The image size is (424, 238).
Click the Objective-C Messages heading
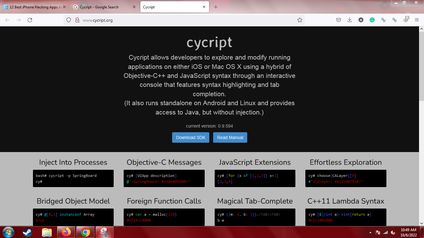[x=164, y=162]
